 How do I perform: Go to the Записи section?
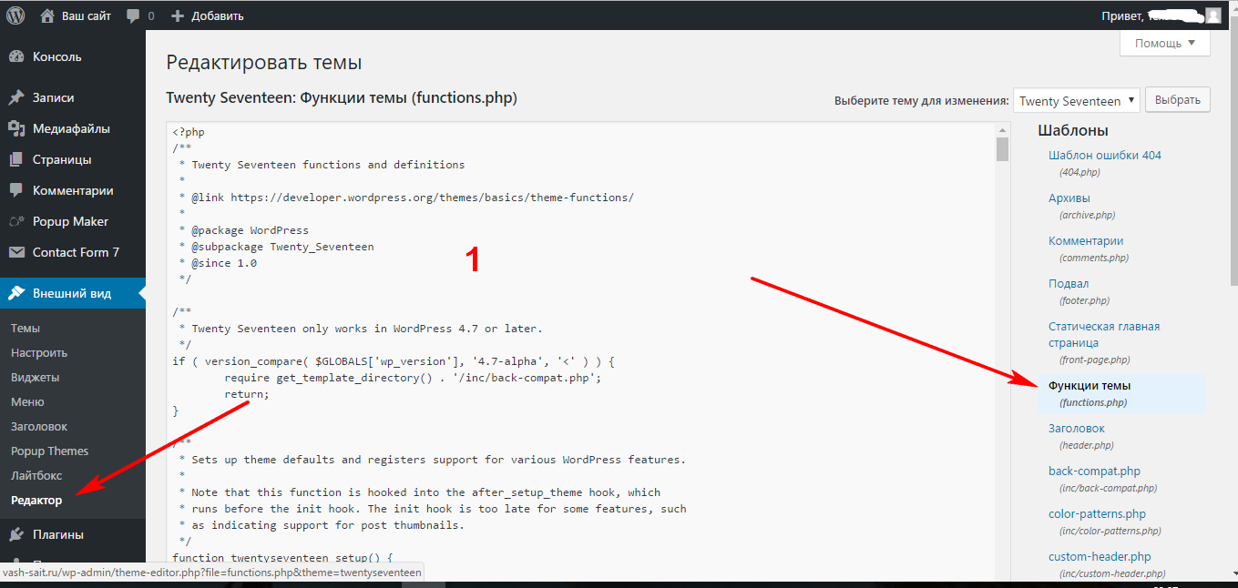[73, 97]
